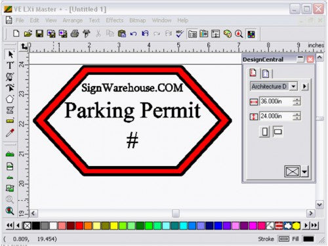
Task: Jump palette to the first colors
Action: (10, 226)
